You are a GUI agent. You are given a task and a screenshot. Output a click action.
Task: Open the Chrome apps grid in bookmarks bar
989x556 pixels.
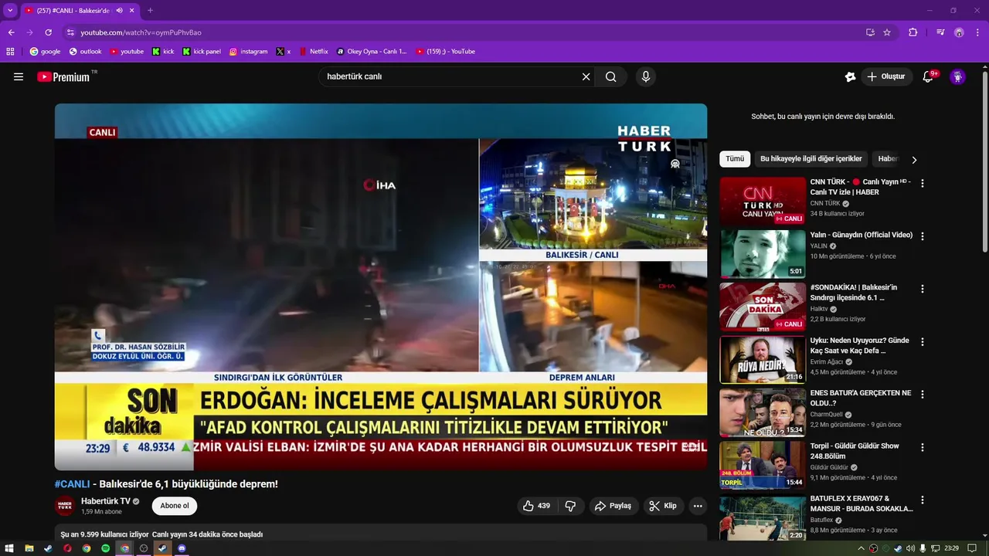point(10,52)
